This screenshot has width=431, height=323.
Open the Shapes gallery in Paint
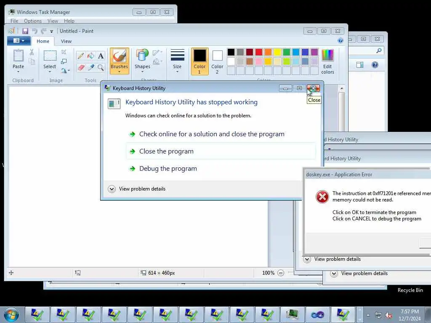(x=142, y=61)
